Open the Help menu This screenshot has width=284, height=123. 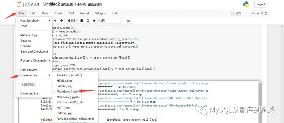click(115, 13)
